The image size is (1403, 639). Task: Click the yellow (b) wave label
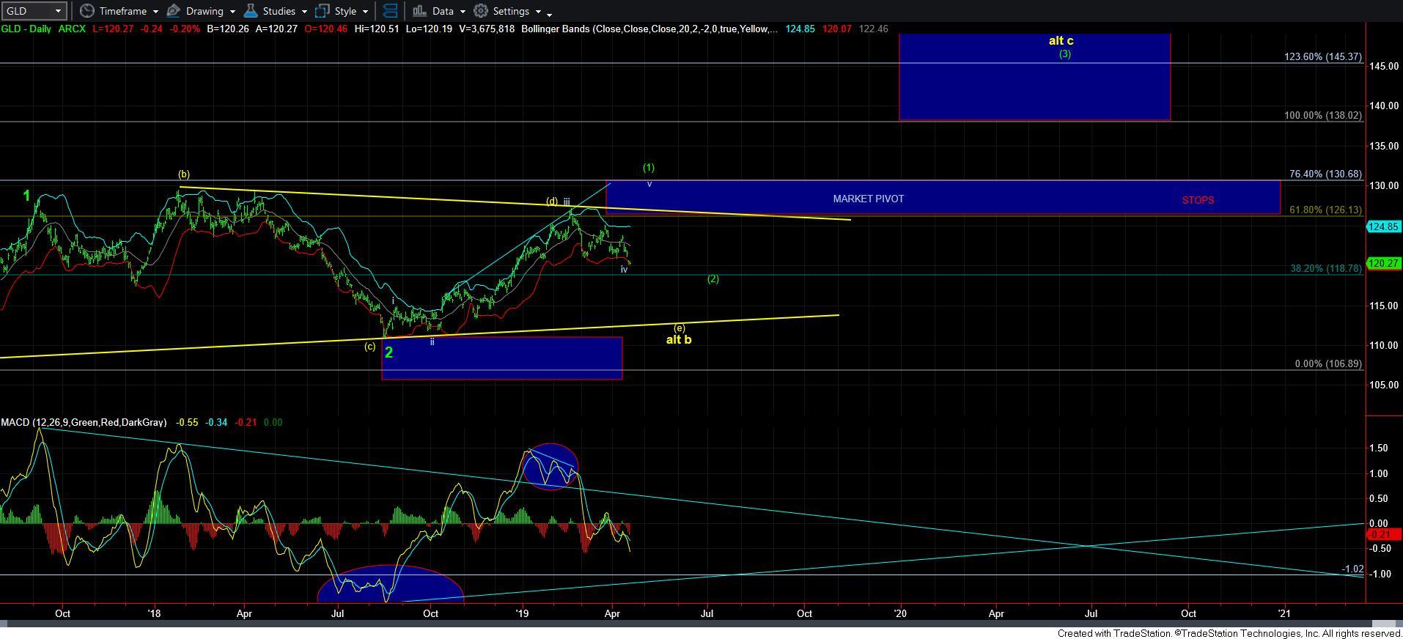184,174
